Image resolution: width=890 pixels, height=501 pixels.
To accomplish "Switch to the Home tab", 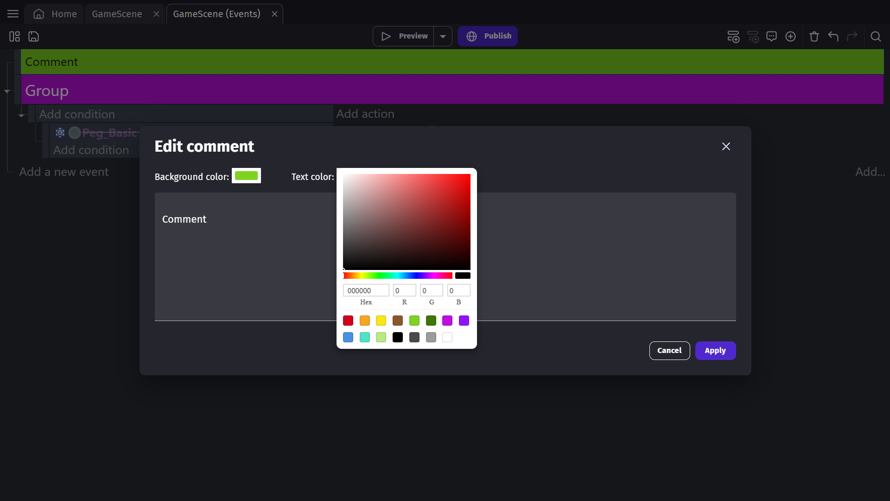I will (x=55, y=14).
